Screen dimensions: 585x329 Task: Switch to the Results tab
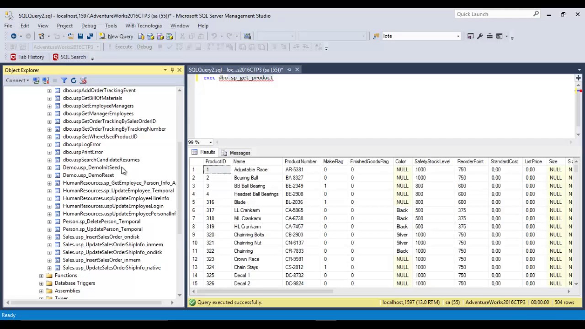point(203,153)
